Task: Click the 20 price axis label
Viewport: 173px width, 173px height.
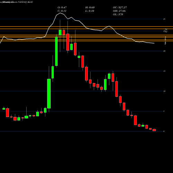Action: [x=164, y=51]
